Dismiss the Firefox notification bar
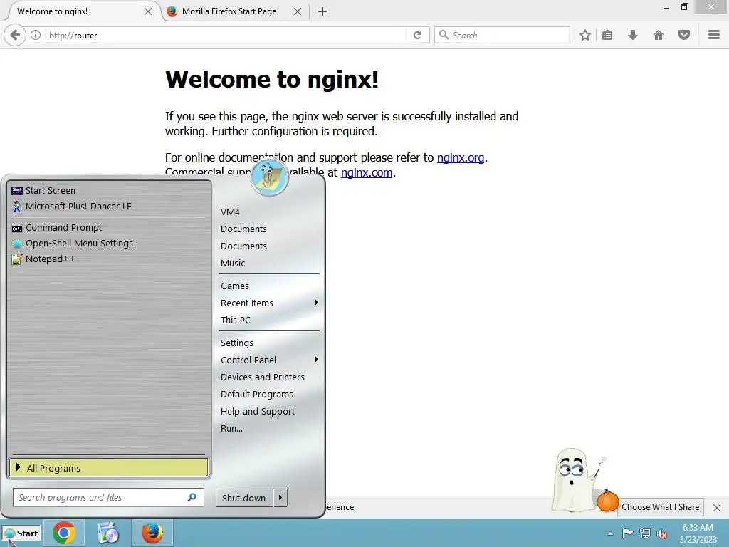Viewport: 729px width, 547px height. point(717,507)
